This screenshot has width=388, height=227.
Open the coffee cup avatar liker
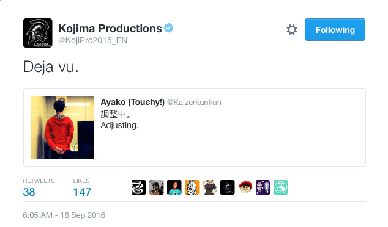(x=138, y=187)
